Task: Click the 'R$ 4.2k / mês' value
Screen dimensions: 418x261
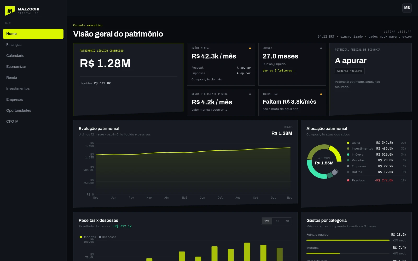Action: 212,102
